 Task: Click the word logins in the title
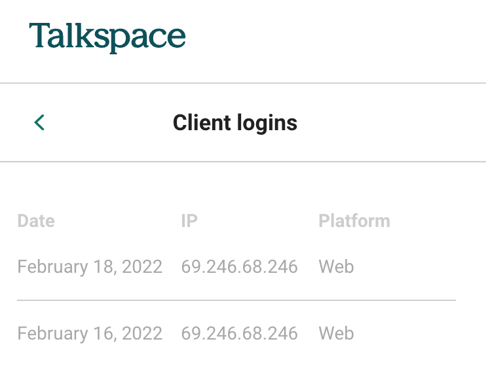pyautogui.click(x=267, y=124)
